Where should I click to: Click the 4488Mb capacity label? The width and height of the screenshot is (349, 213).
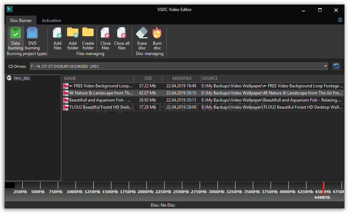pos(322,197)
